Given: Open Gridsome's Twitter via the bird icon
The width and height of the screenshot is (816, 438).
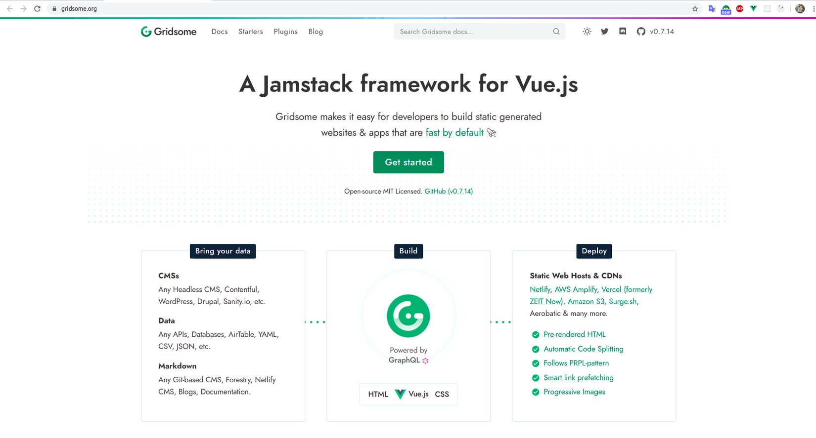Looking at the screenshot, I should point(604,32).
